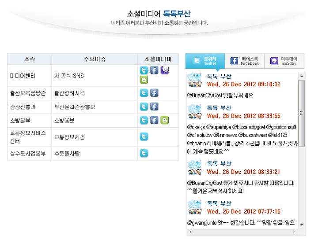Switch to the 페이스북 Facebook tab
This screenshot has height=243, width=318.
pos(245,61)
